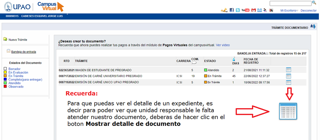
Task: Expand the Mi Escritorio dropdown
Action: click(289, 10)
